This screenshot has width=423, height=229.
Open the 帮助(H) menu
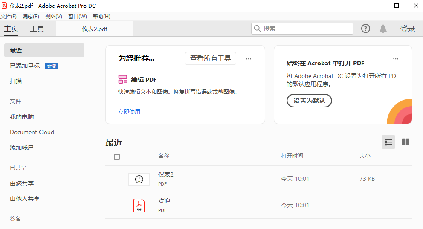coord(101,17)
